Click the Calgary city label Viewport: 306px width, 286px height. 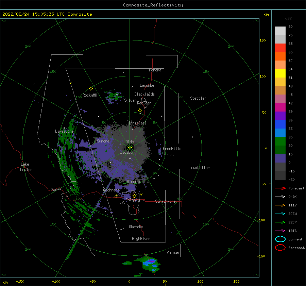point(133,200)
